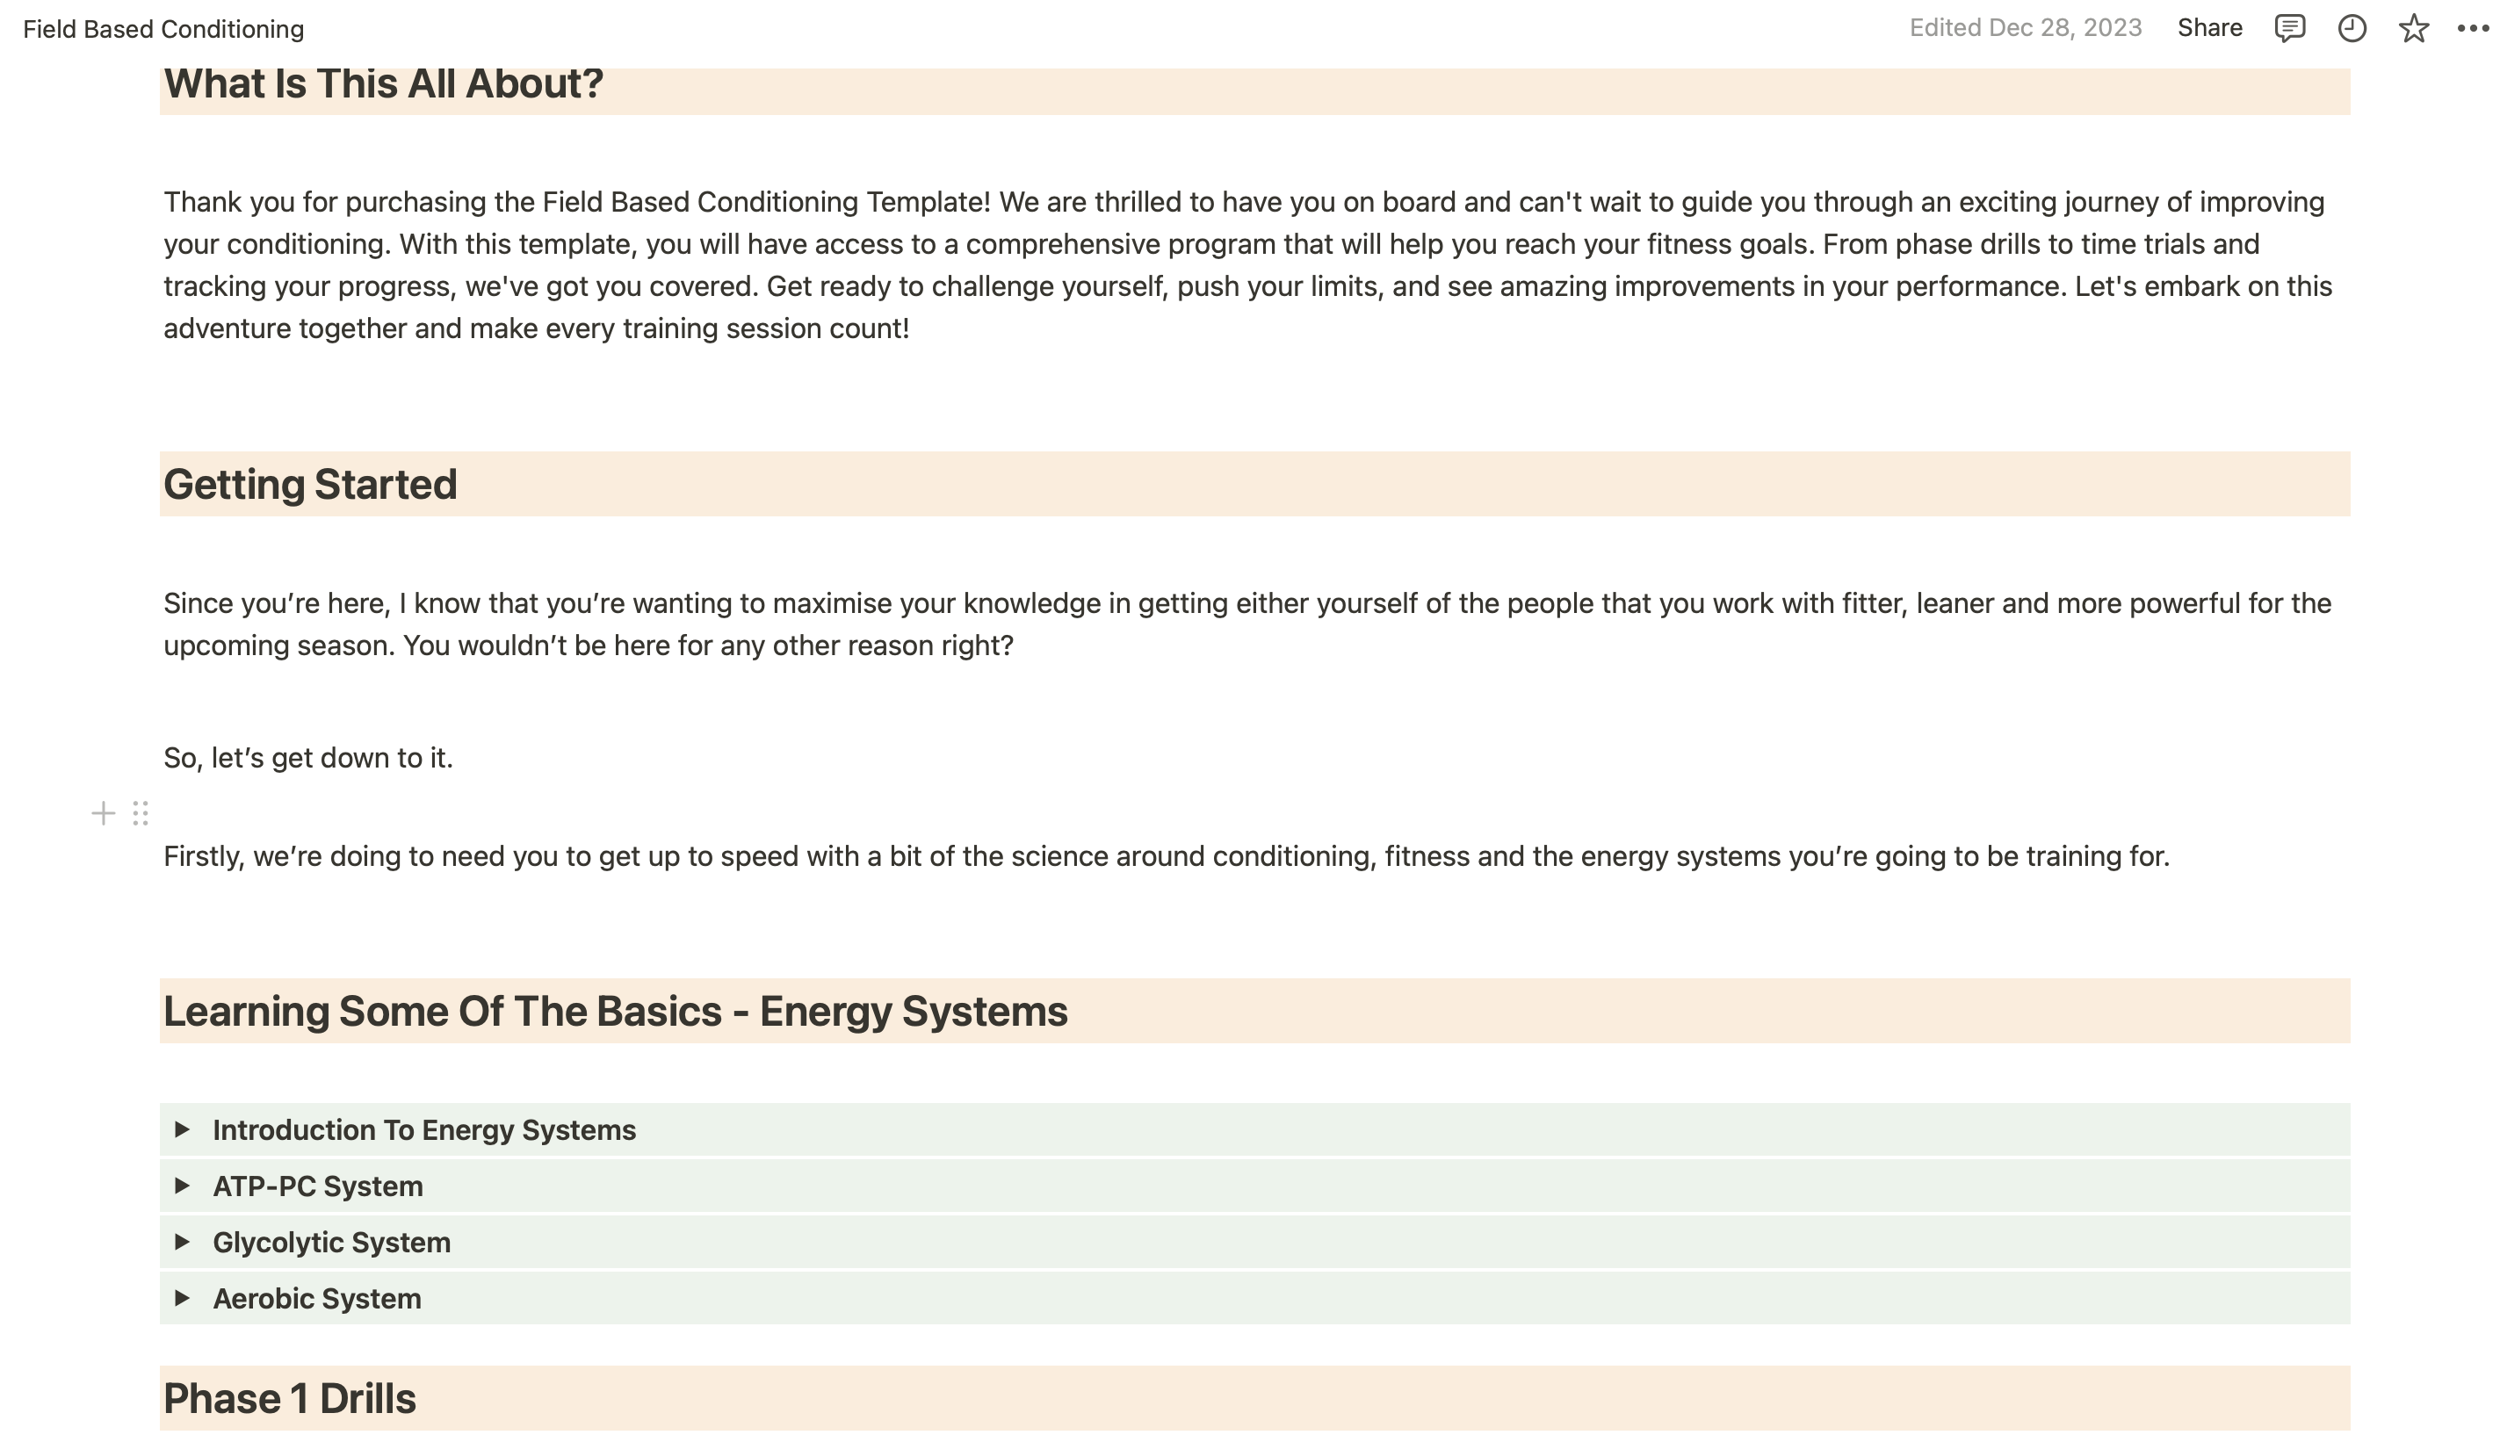Open the three-dot page options menu
Image resolution: width=2500 pixels, height=1442 pixels.
pyautogui.click(x=2472, y=28)
